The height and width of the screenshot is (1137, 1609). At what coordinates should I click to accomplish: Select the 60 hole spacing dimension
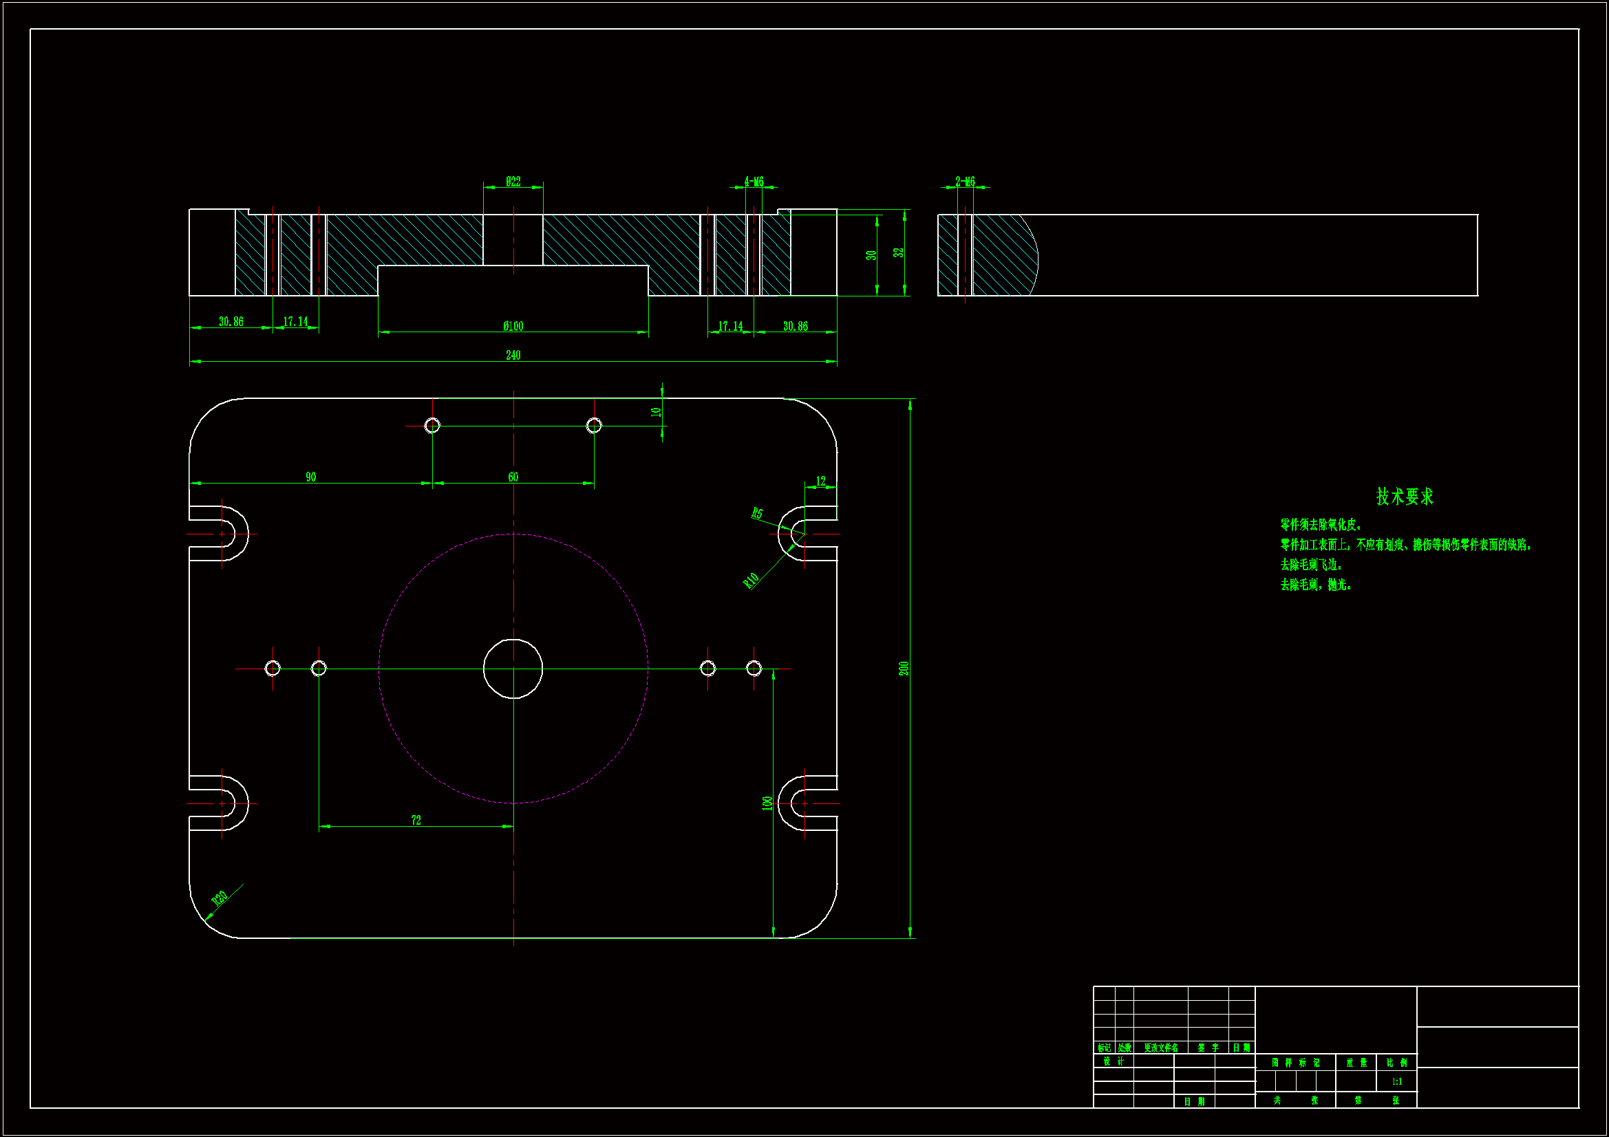(513, 477)
